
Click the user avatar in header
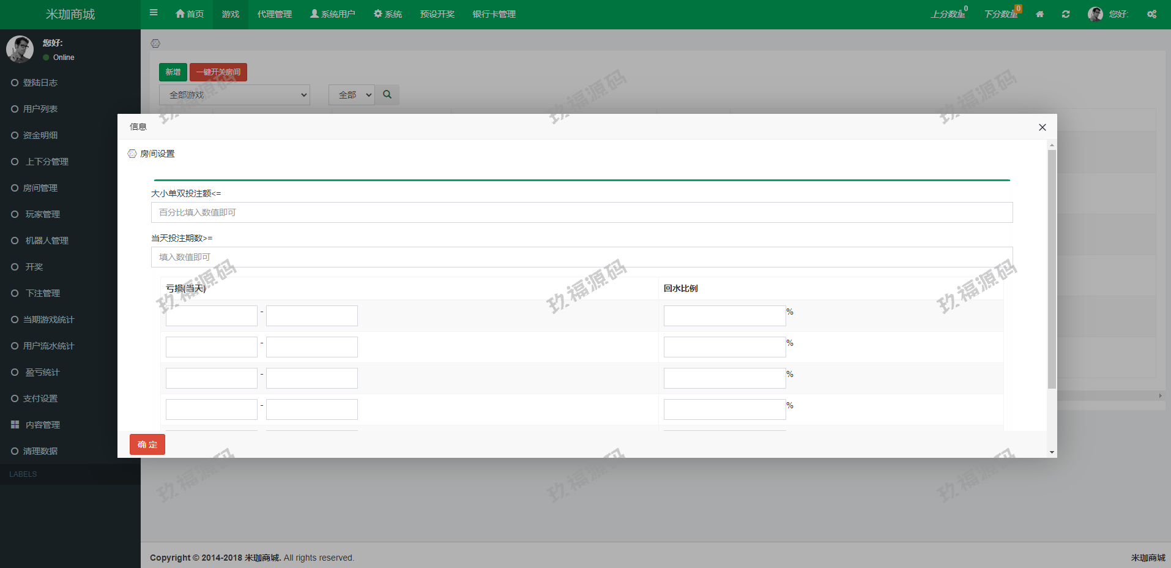pos(1095,14)
